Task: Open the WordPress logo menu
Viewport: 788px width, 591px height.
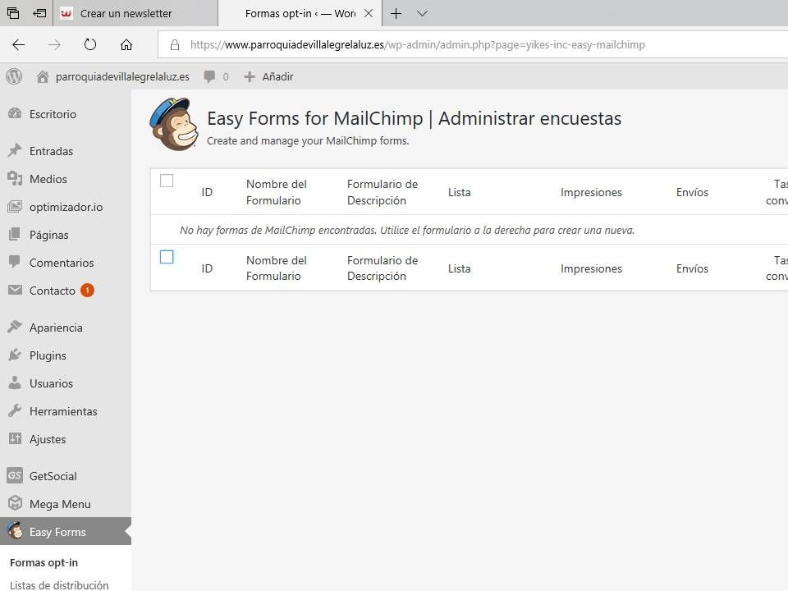Action: click(x=14, y=76)
